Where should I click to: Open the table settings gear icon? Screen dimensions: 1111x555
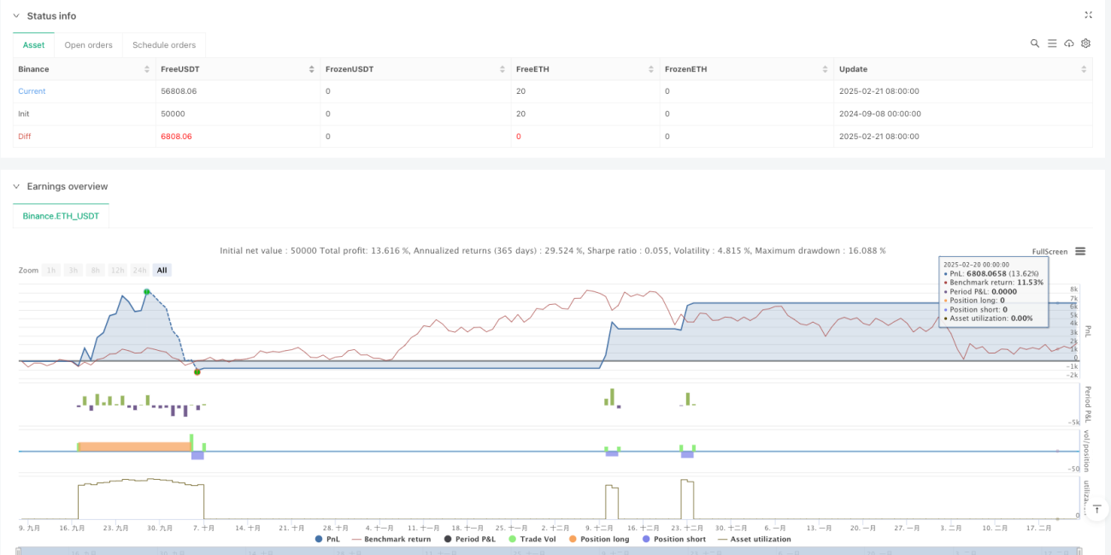[x=1086, y=44]
